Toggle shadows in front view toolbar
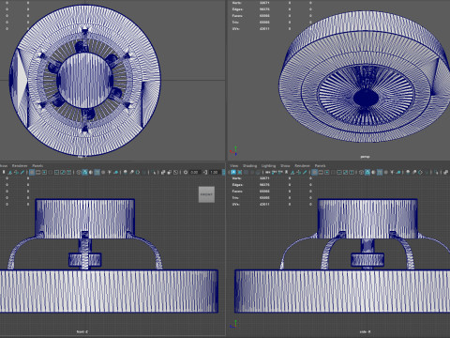Screen dimensions: 450x338 (116, 173)
